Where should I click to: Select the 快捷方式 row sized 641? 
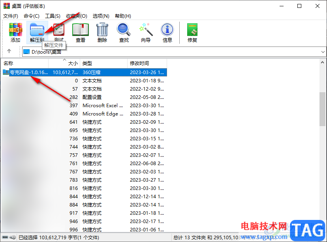85,122
